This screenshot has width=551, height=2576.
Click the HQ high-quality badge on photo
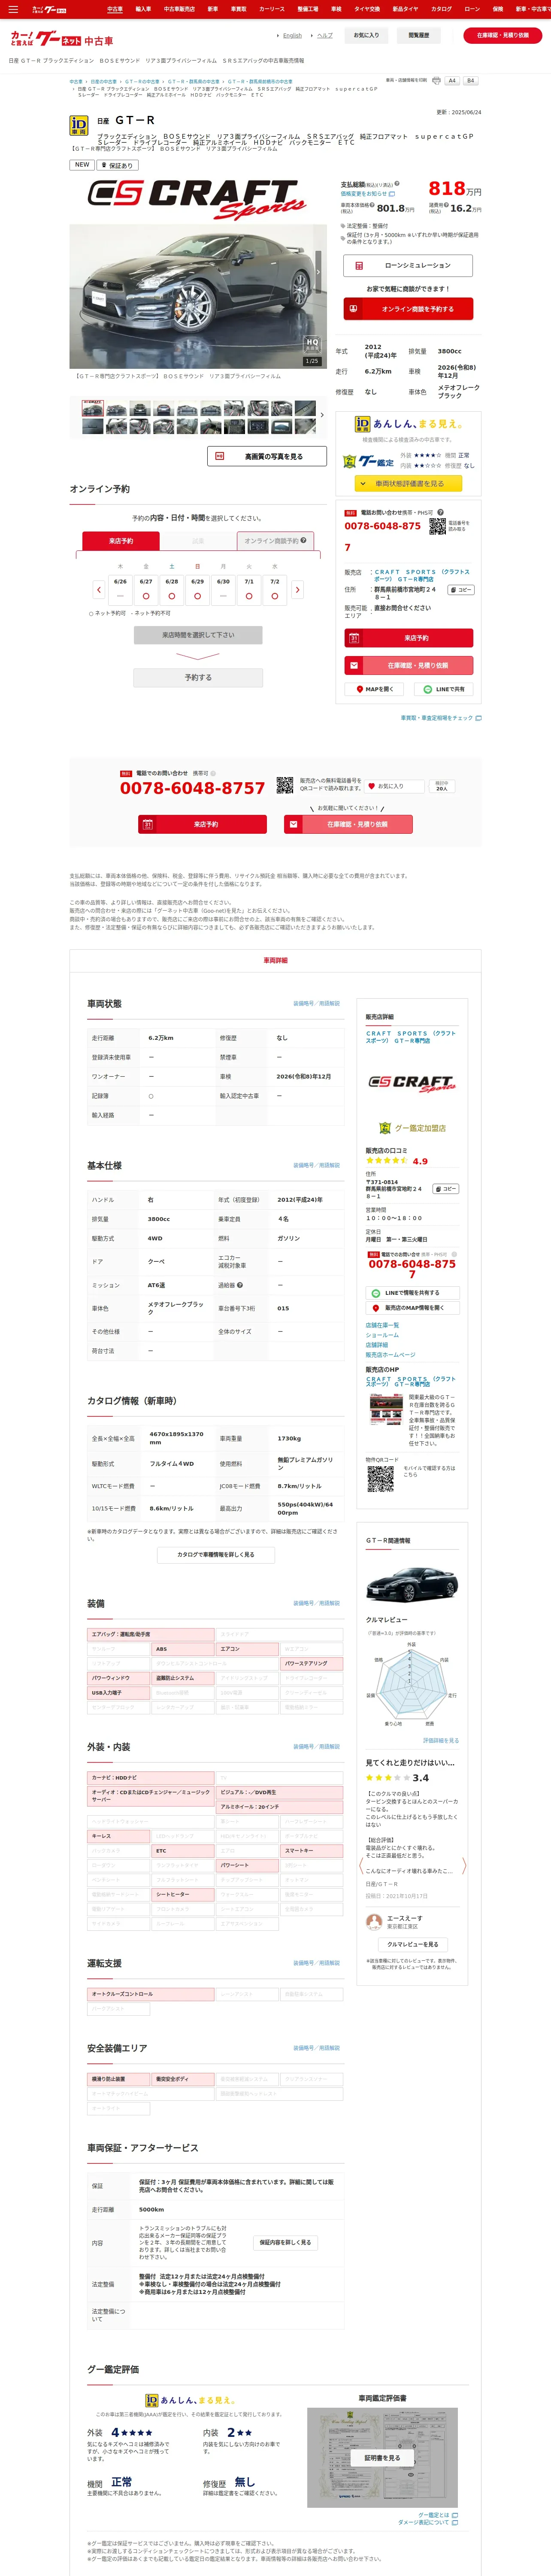coord(312,343)
